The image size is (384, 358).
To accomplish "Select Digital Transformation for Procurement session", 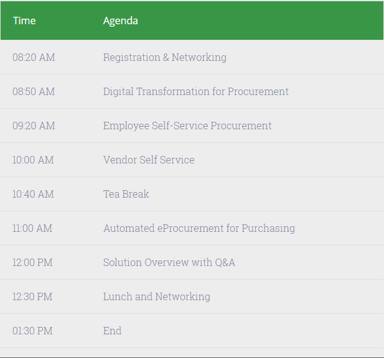I will click(195, 92).
